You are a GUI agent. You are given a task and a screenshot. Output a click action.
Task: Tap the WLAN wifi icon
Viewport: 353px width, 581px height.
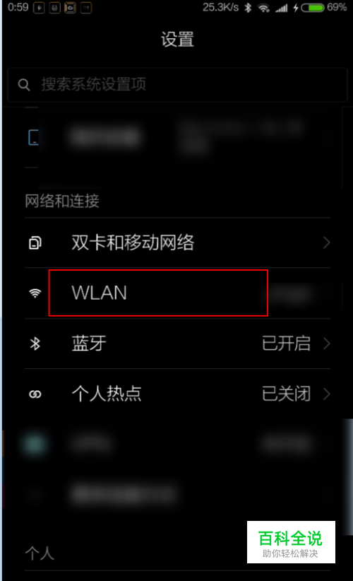click(x=35, y=293)
